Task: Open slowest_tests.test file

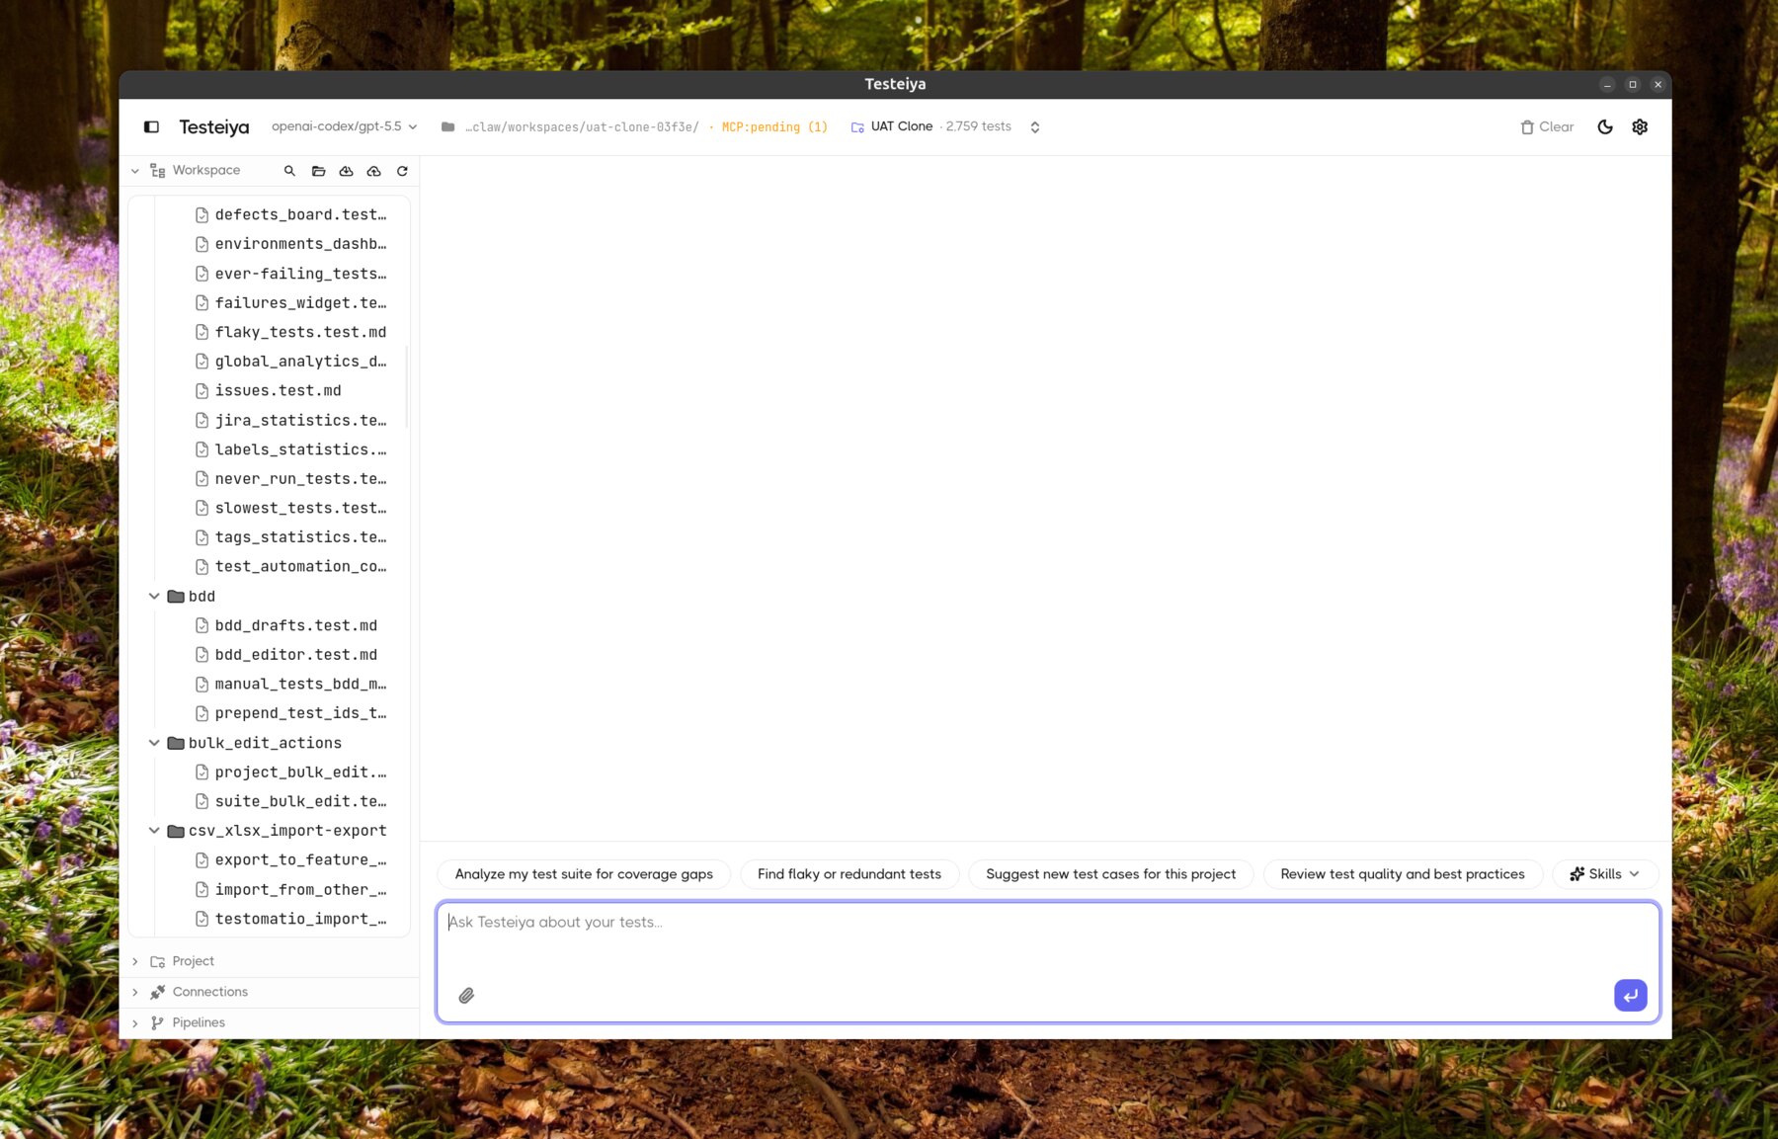Action: [290, 508]
